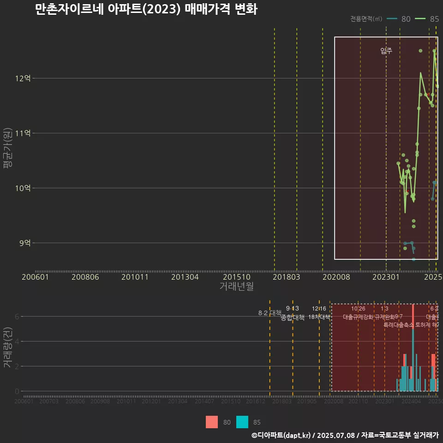This screenshot has height=443, width=443.
Task: Click the red 80 swatch in the bottom legend
Action: (212, 422)
